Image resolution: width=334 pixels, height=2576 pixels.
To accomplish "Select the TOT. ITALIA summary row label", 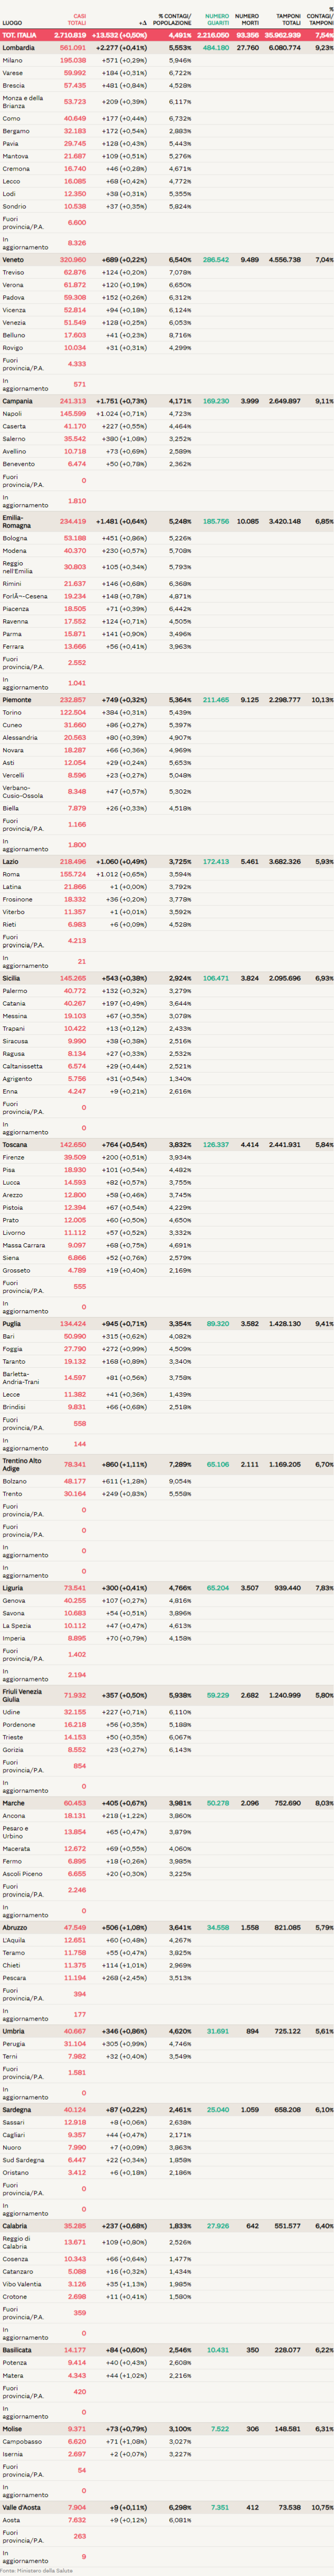I will point(18,35).
